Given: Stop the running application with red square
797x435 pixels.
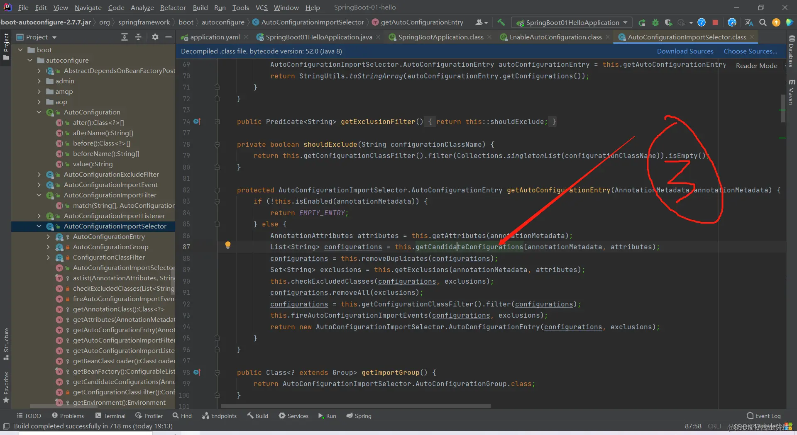Looking at the screenshot, I should 715,22.
